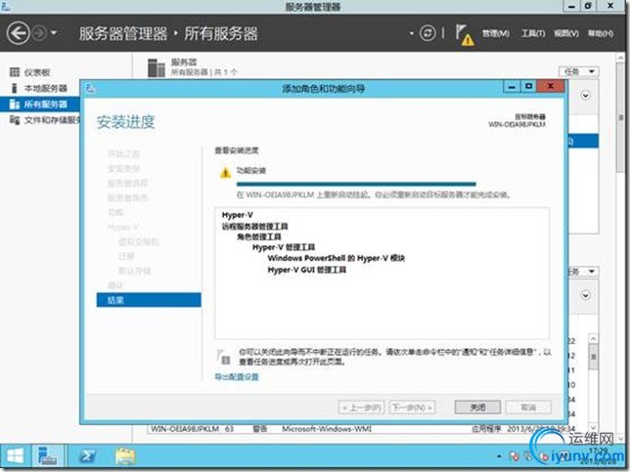Select 仪表板 in the left sidebar

(x=37, y=72)
